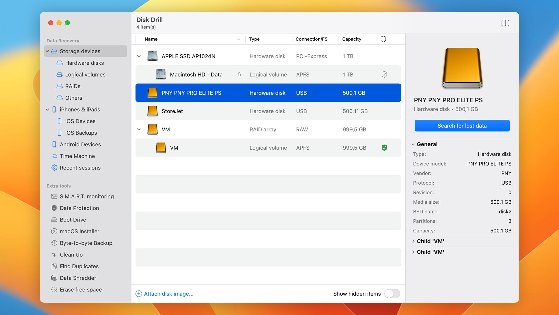Click PNY PRO ELITE PS device model value
This screenshot has width=559, height=315.
(489, 164)
